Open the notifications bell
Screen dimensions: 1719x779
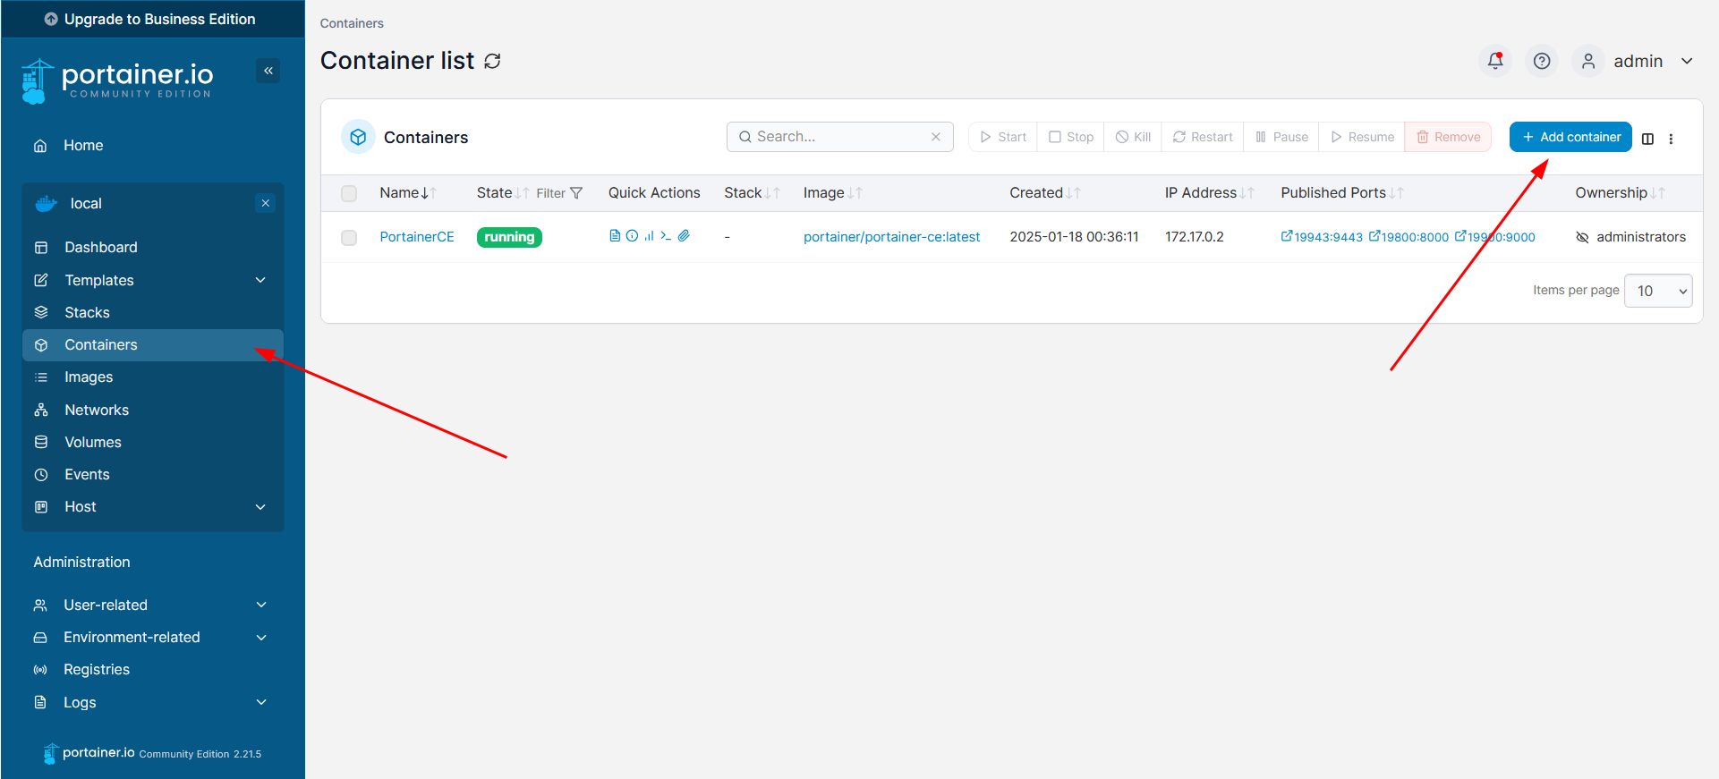pos(1494,61)
